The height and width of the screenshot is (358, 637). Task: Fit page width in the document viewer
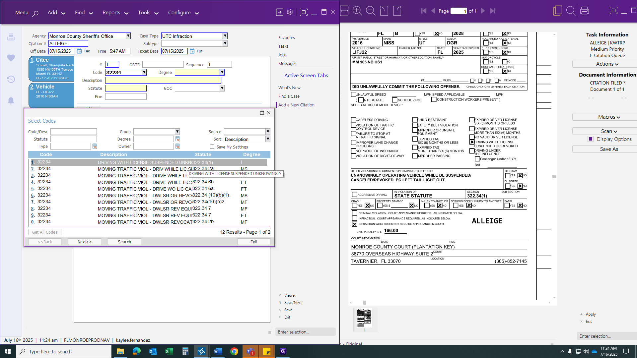click(344, 11)
